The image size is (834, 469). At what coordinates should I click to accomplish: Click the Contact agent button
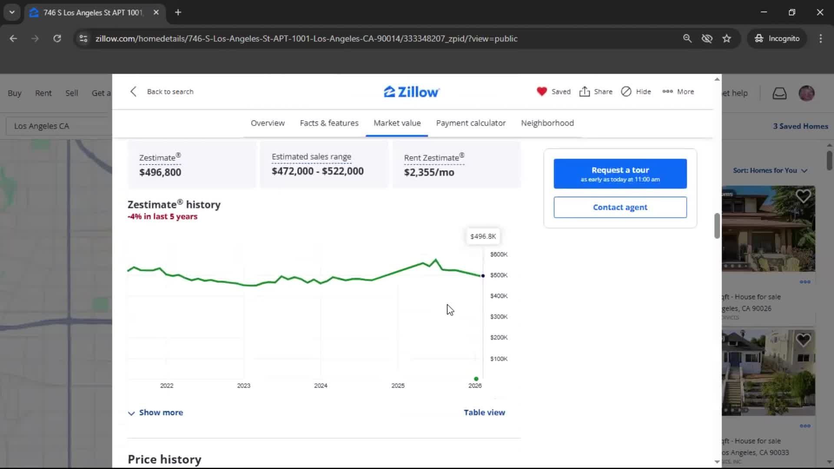620,208
